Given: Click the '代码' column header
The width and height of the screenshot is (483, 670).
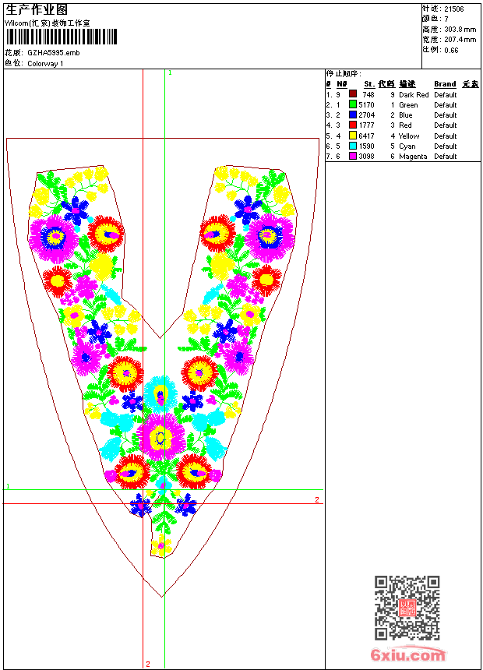Looking at the screenshot, I should click(386, 84).
